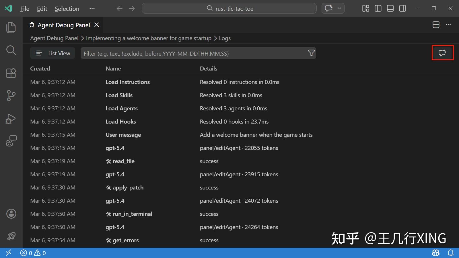Open the Edit menu
This screenshot has height=258, width=459.
pyautogui.click(x=42, y=9)
